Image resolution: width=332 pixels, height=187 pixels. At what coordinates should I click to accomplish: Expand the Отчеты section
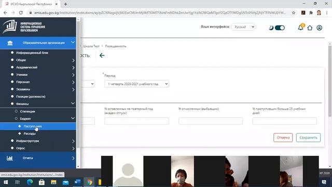pyautogui.click(x=73, y=158)
